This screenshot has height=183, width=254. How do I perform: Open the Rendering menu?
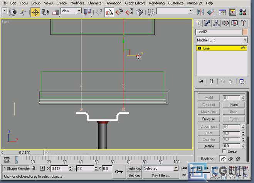[156, 3]
